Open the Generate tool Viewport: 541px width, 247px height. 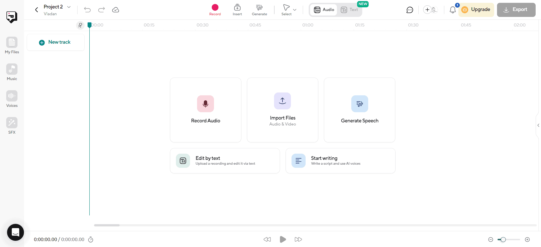pyautogui.click(x=259, y=10)
